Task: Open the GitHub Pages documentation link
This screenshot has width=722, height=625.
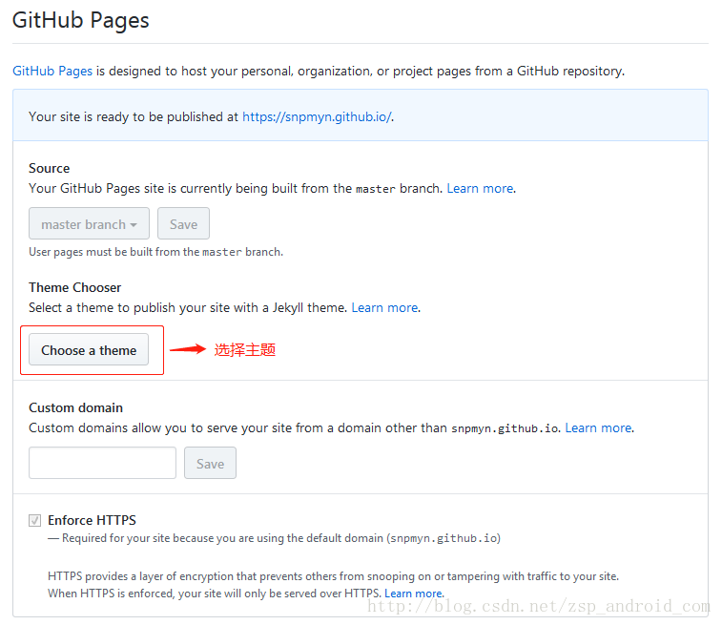Action: tap(52, 71)
